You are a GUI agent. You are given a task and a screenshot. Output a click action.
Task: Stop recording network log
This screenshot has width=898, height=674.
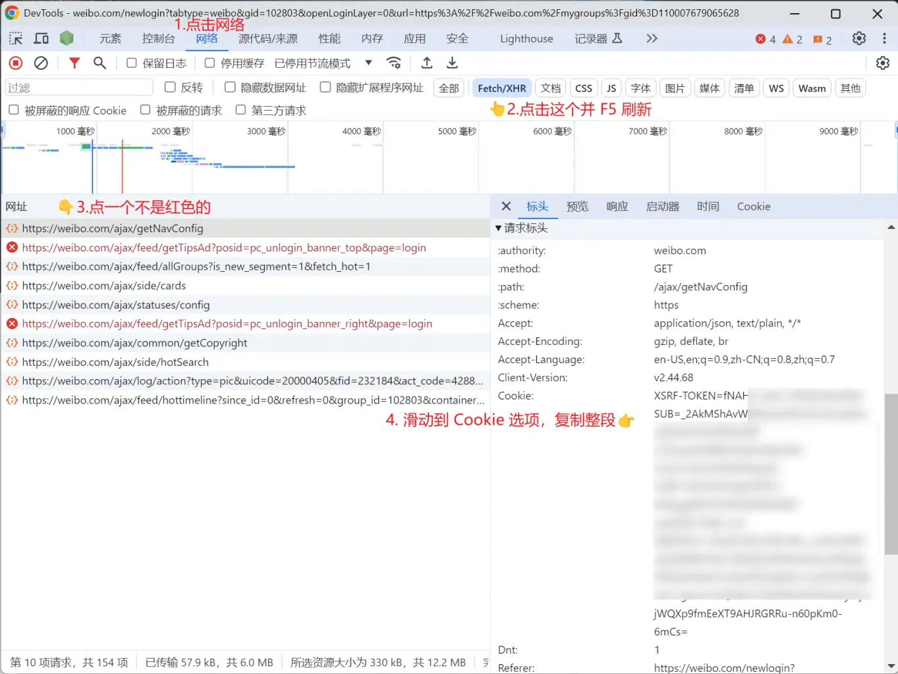point(16,63)
